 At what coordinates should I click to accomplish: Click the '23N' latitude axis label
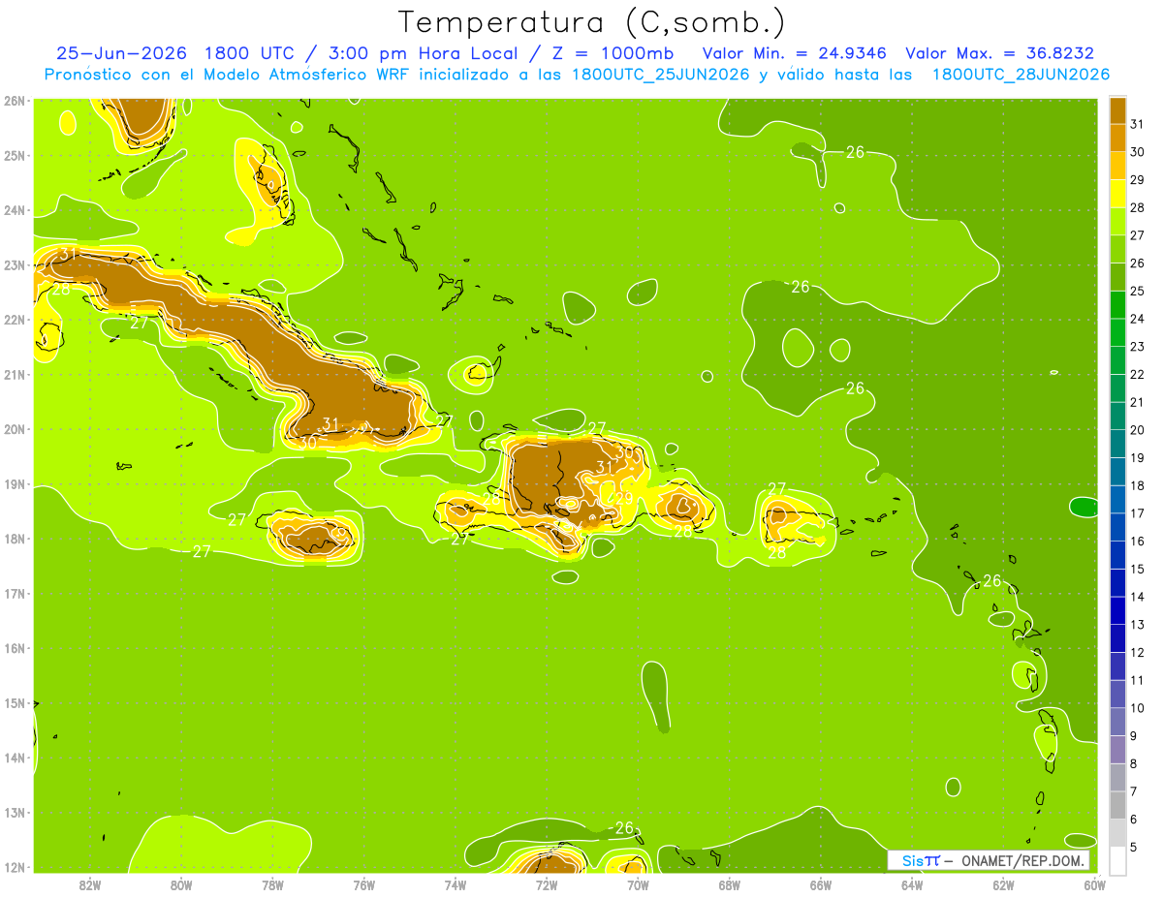pyautogui.click(x=15, y=265)
